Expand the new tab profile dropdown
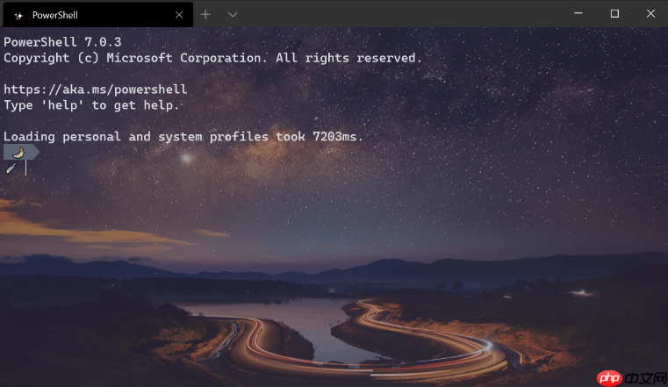 pos(233,14)
